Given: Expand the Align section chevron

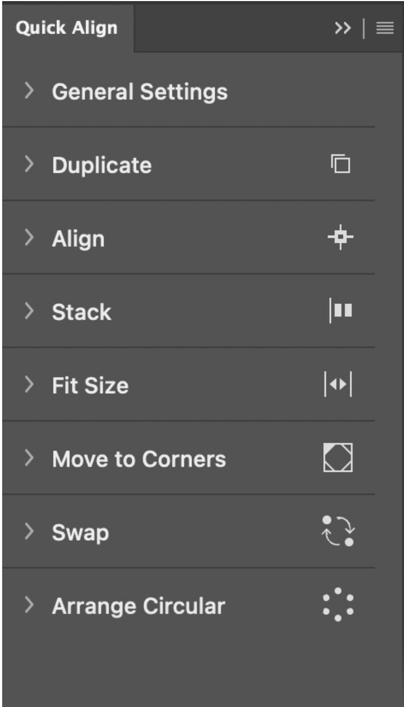Looking at the screenshot, I should tap(29, 238).
